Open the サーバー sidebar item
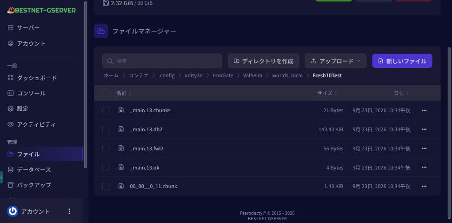Screen dimensions: 452x223 pos(24,27)
